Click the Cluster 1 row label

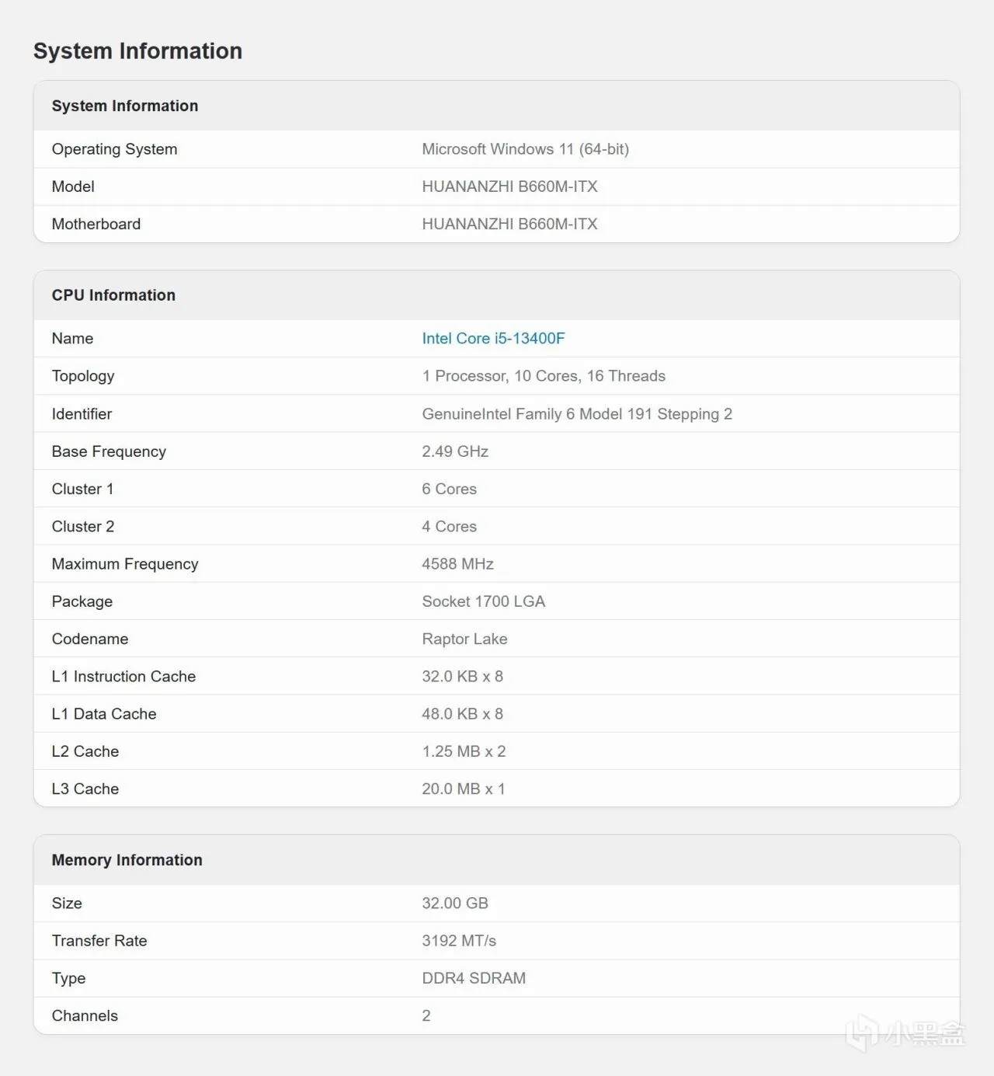click(82, 489)
